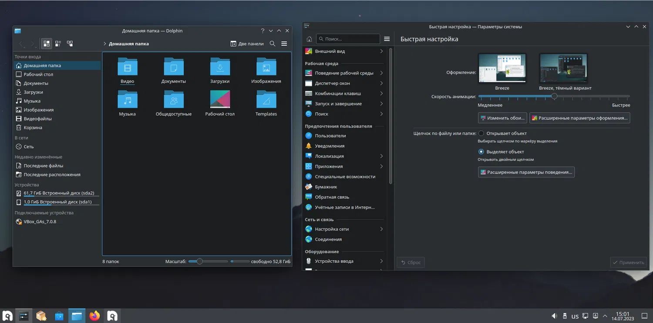The image size is (653, 323).
Task: Open Dolphin search with magnifier icon
Action: coord(273,44)
